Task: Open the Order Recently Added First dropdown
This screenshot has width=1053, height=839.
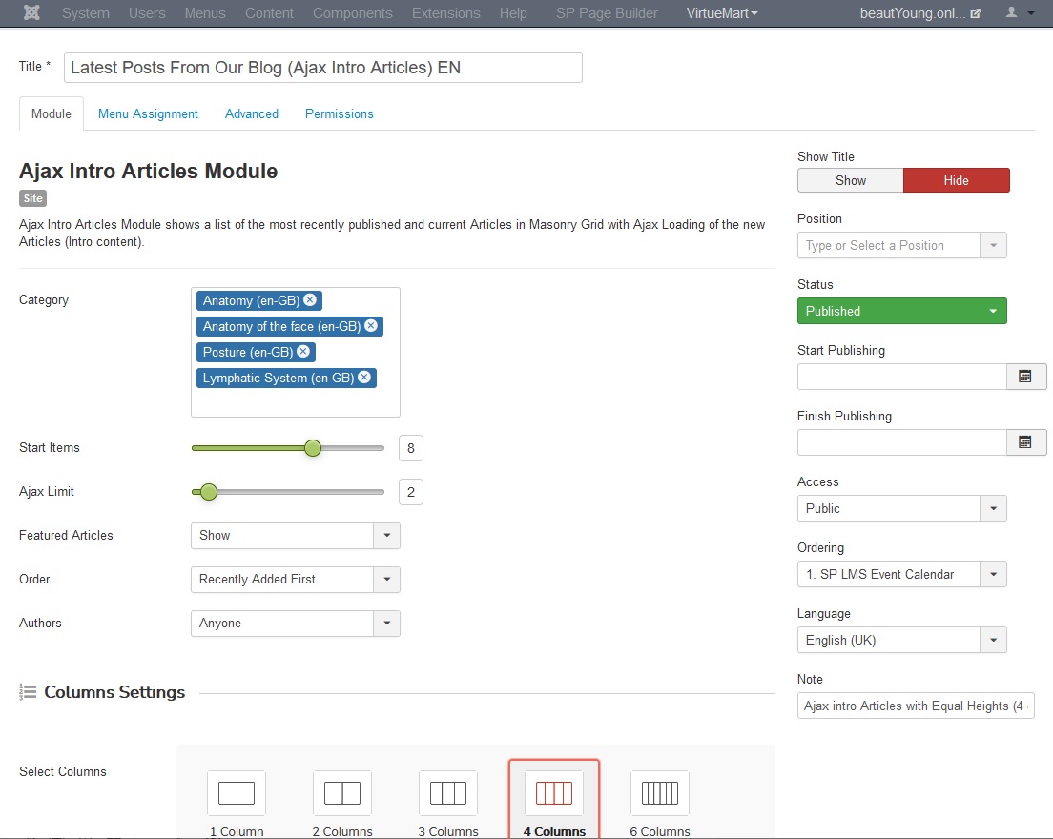Action: [296, 580]
